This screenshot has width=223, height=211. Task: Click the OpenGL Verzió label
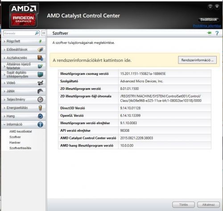[72, 115]
